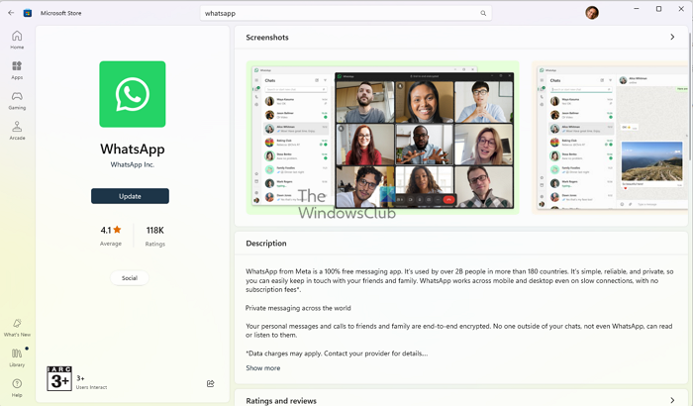
Task: Open Help in the sidebar
Action: pos(17,388)
